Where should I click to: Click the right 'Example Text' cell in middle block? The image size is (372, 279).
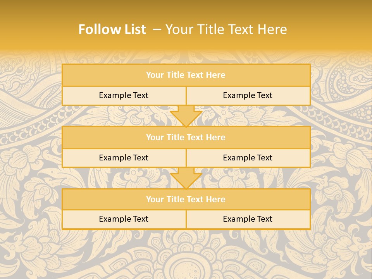[248, 158]
